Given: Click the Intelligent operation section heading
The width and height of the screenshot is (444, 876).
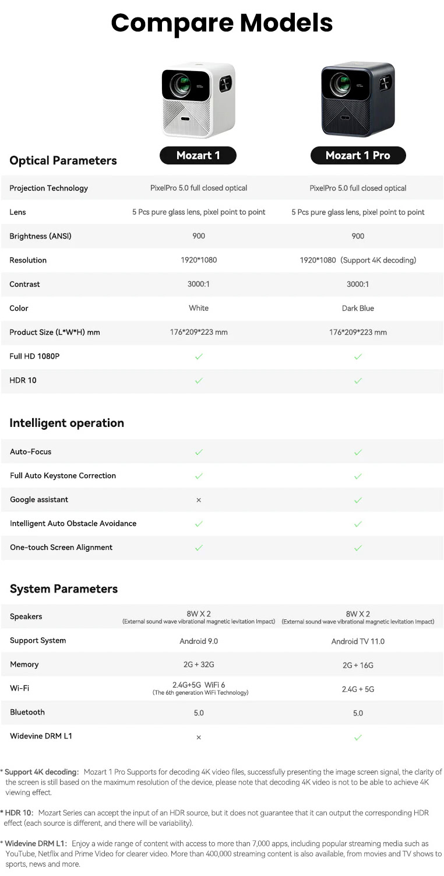Looking at the screenshot, I should click(x=66, y=423).
